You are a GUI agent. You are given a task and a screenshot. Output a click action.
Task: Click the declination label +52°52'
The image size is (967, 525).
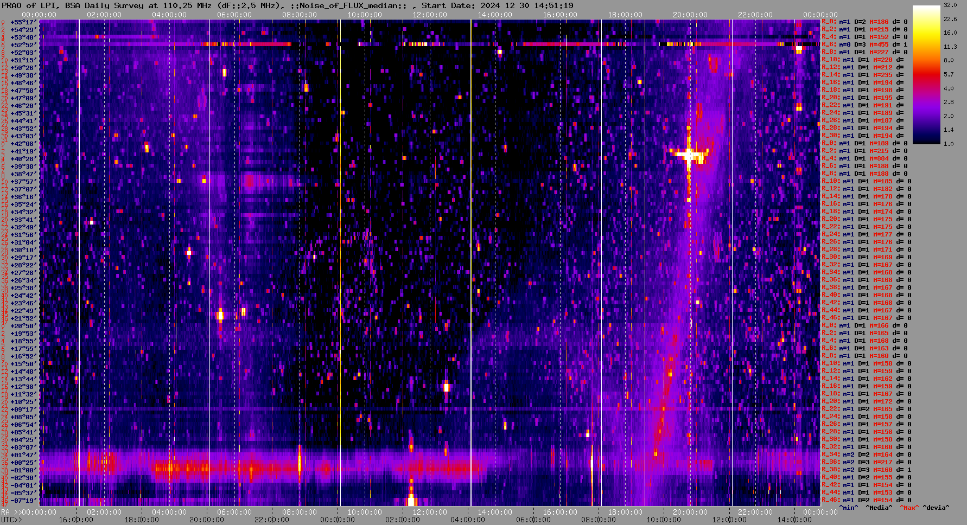(23, 44)
